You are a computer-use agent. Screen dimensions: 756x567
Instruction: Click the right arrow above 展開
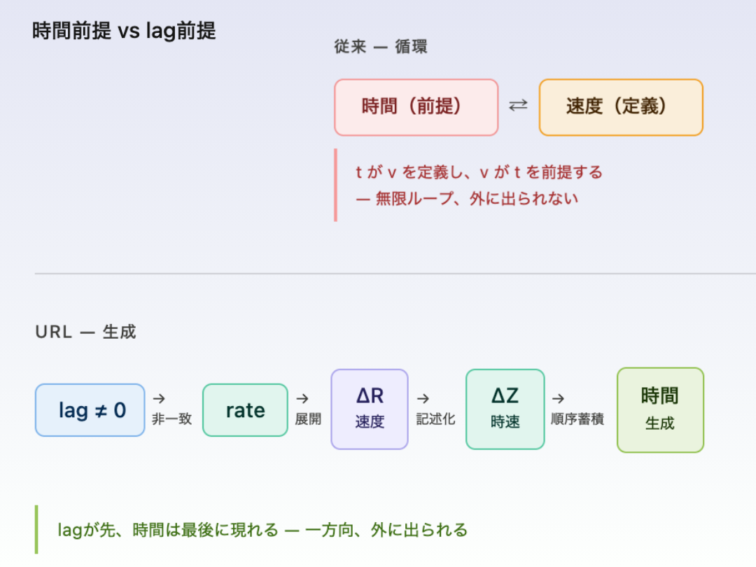pos(302,398)
